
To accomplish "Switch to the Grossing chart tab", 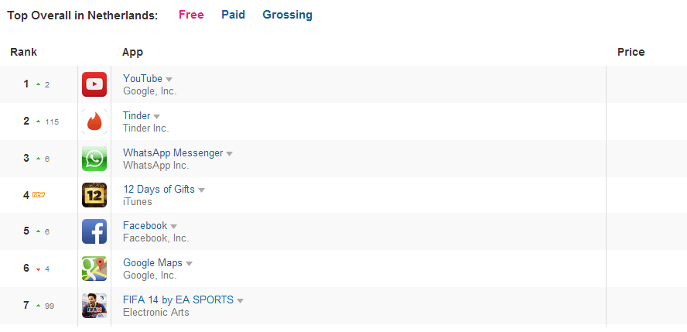I will [x=288, y=15].
